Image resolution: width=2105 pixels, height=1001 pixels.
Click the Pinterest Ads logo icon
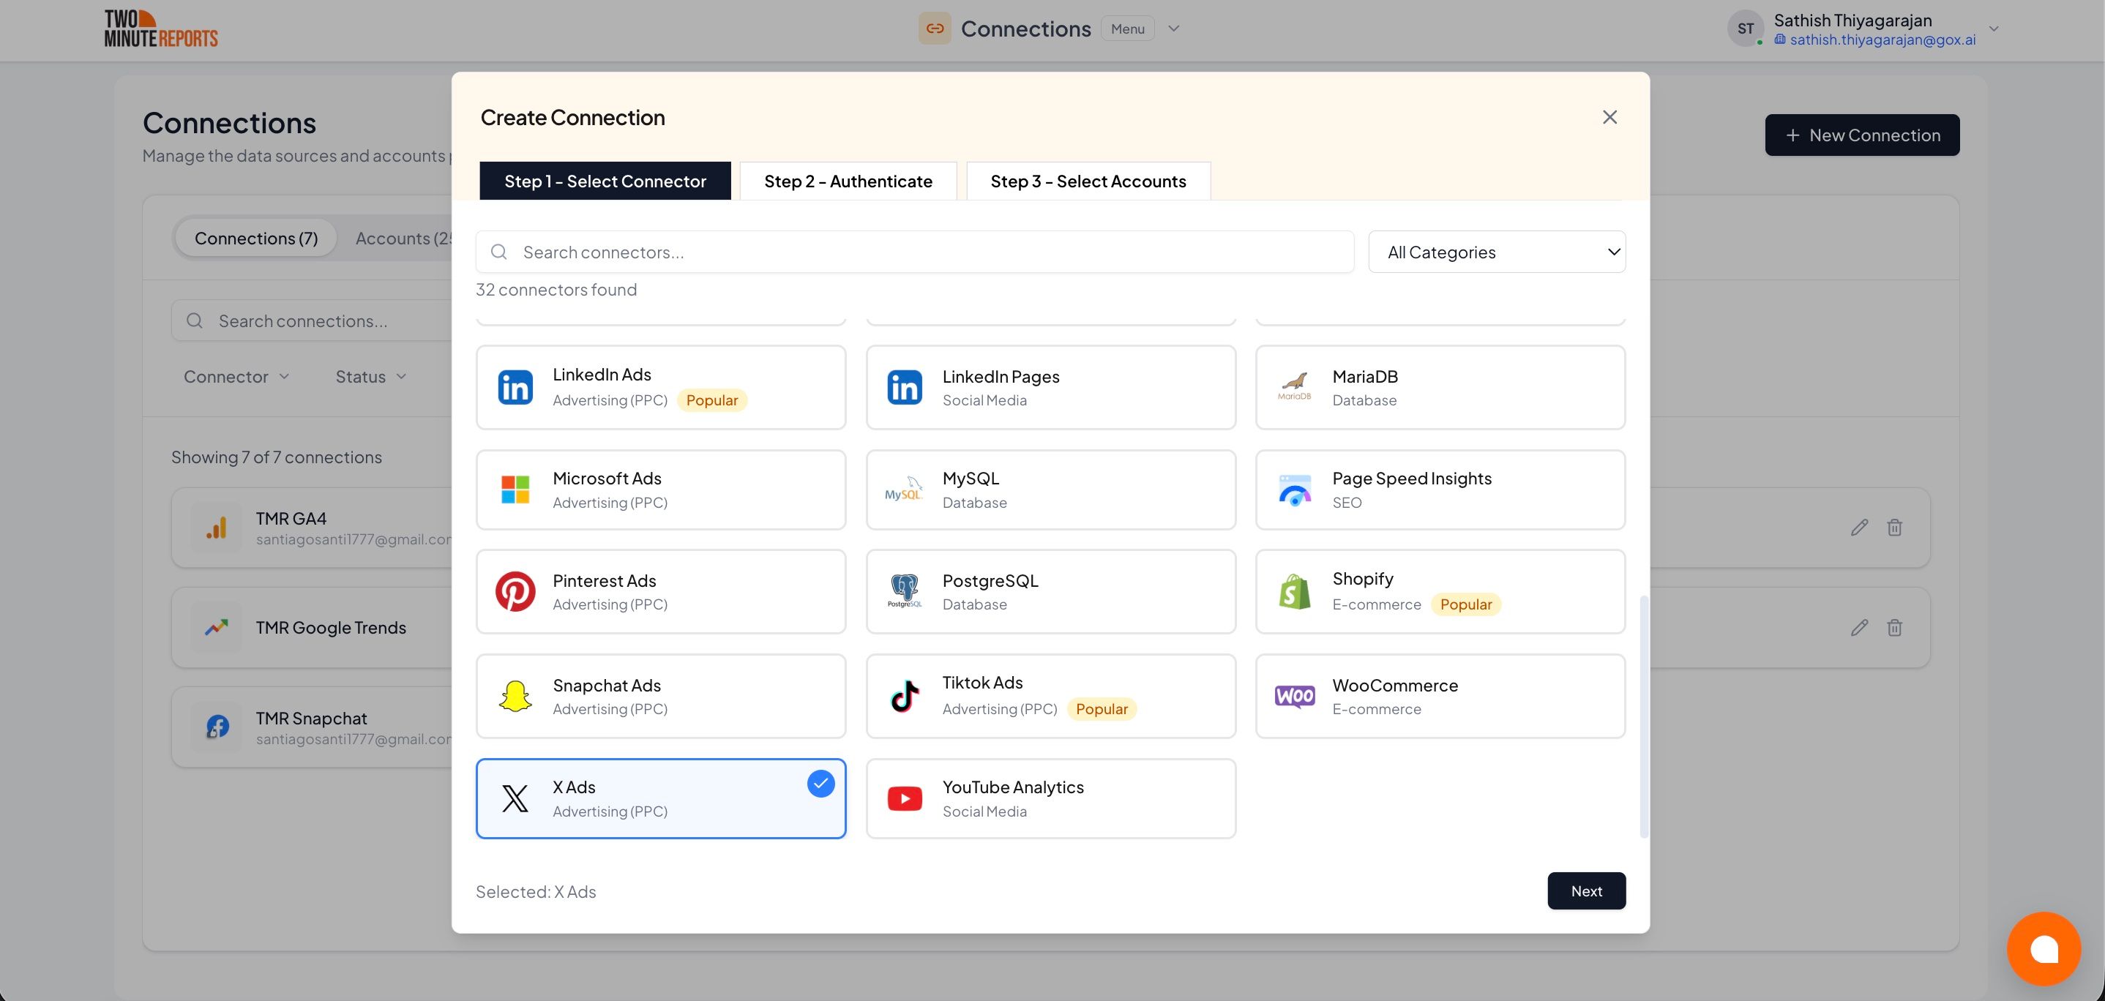click(x=515, y=592)
